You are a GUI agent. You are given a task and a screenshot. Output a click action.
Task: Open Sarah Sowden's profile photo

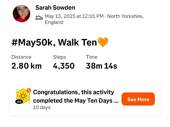pyautogui.click(x=22, y=14)
